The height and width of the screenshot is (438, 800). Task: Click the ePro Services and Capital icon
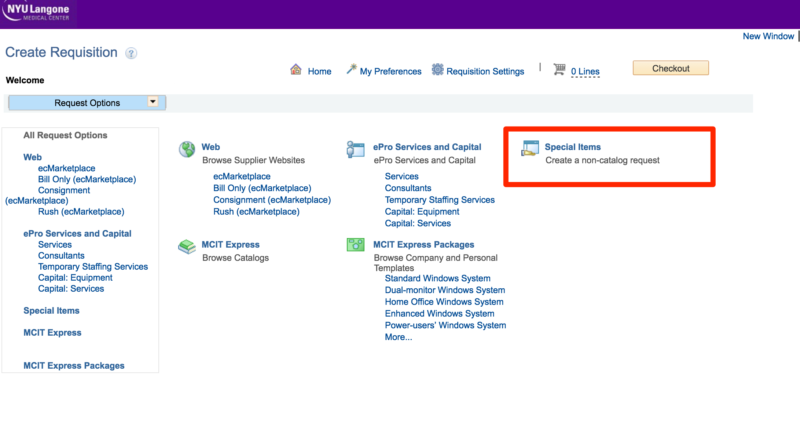point(356,150)
